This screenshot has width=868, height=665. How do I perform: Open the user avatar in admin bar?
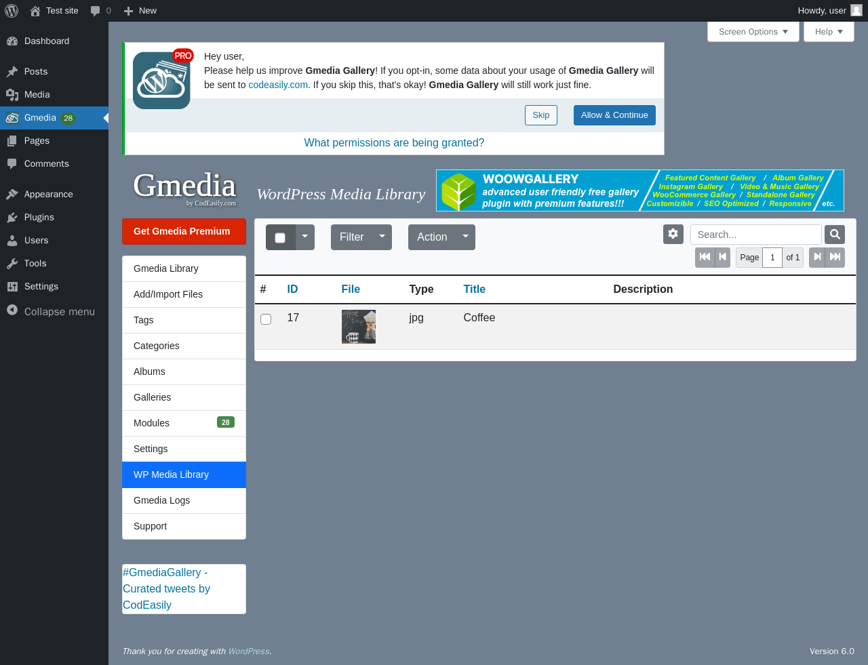point(856,10)
